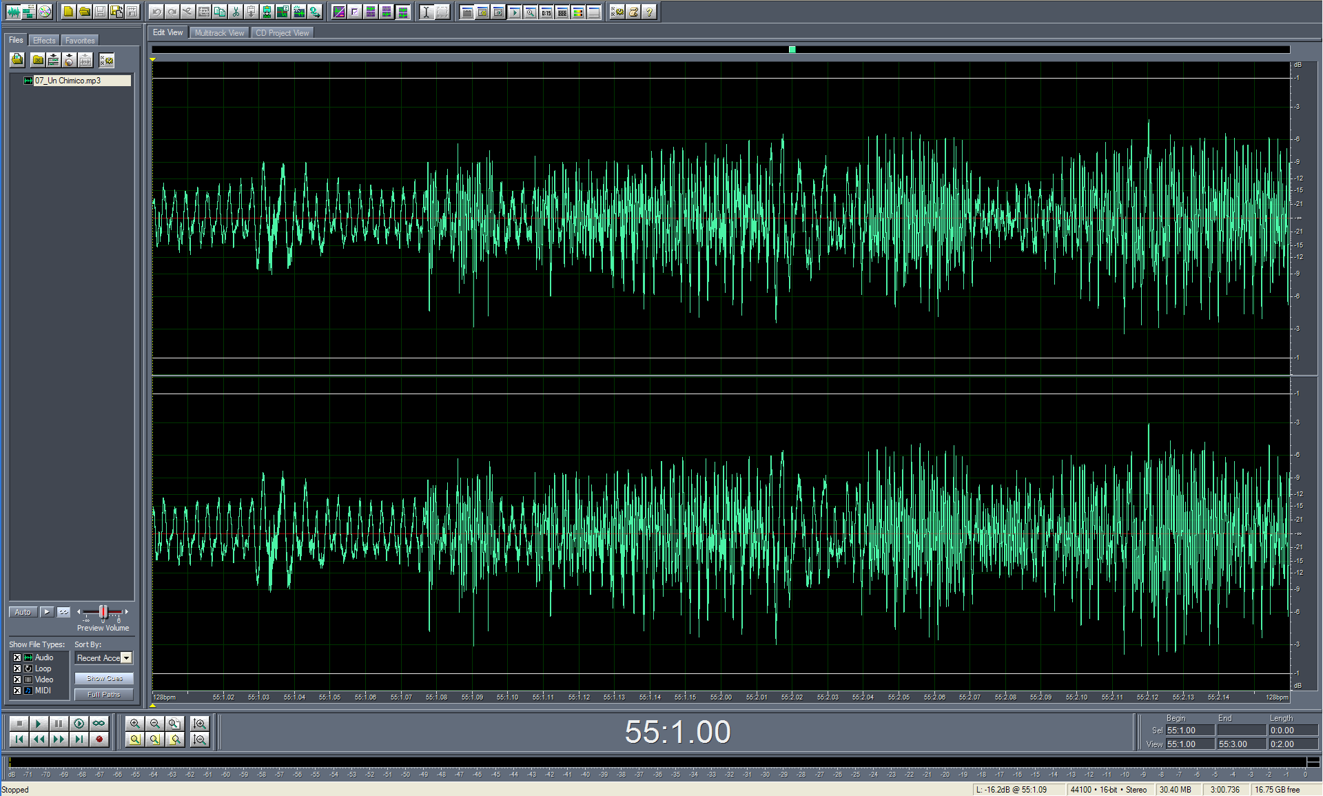The height and width of the screenshot is (796, 1323).
Task: Click Play transport button
Action: pos(39,723)
